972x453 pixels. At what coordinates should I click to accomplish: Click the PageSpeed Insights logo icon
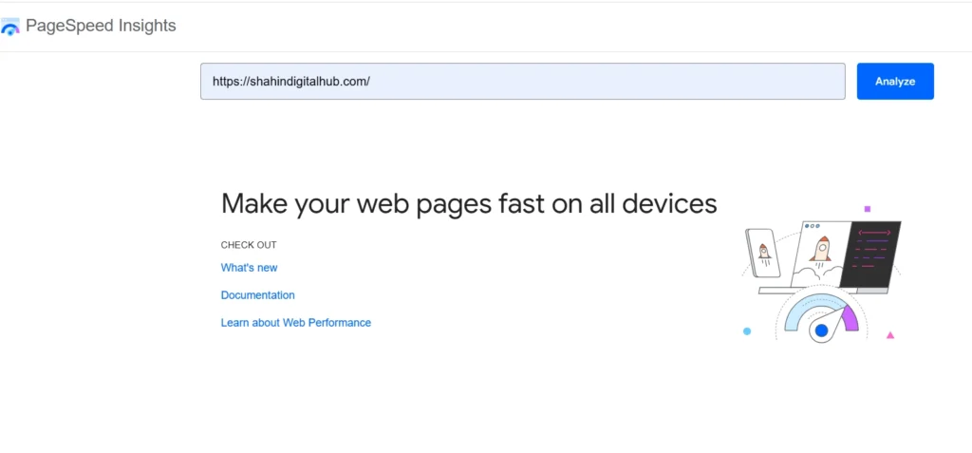9,27
